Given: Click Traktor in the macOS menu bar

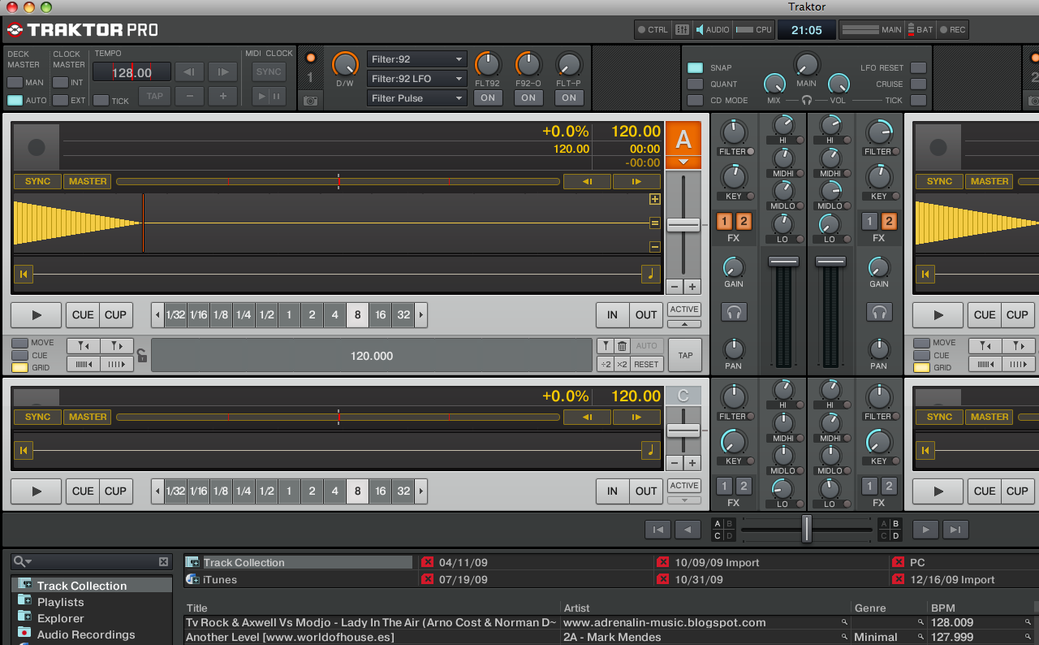Looking at the screenshot, I should (806, 6).
